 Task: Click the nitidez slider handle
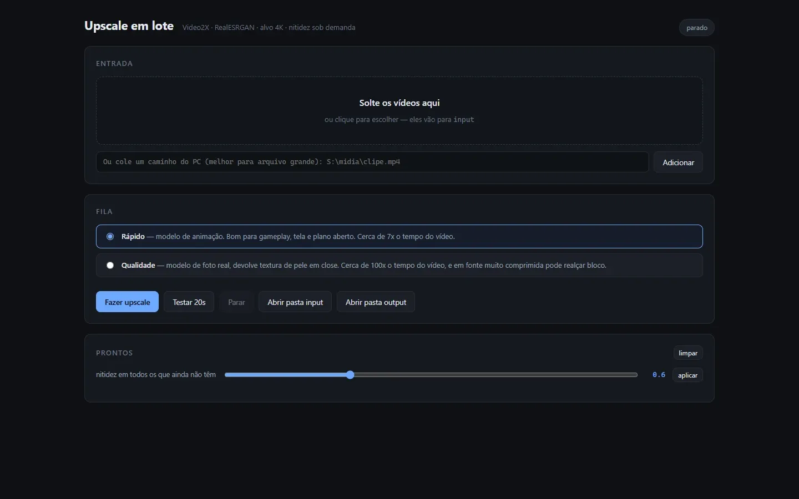point(350,375)
